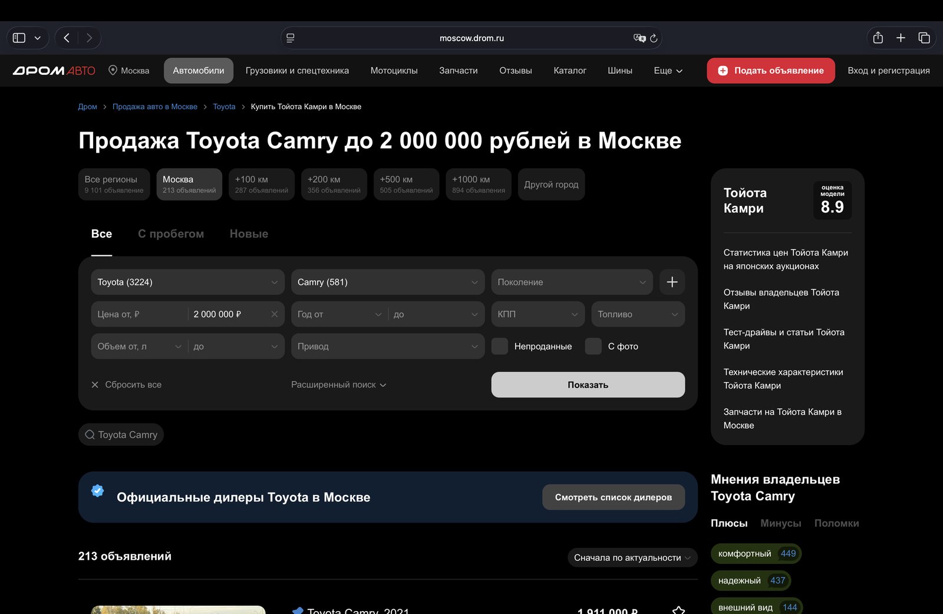The image size is (943, 614).
Task: Click Смотреть список дилеров
Action: (x=614, y=497)
